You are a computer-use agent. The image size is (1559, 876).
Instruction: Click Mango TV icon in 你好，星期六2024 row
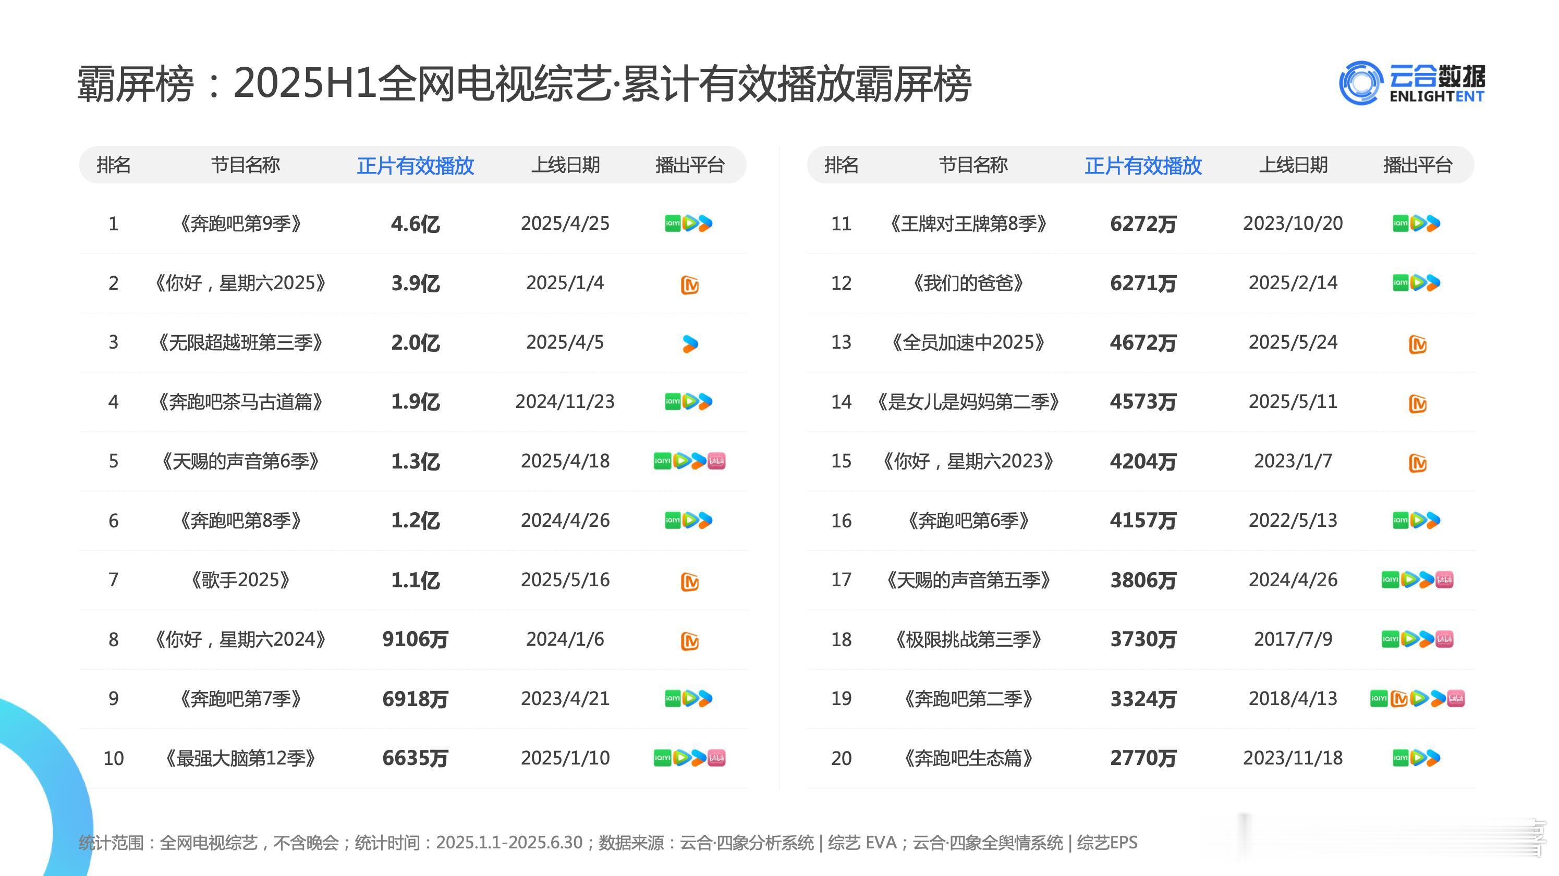[690, 641]
